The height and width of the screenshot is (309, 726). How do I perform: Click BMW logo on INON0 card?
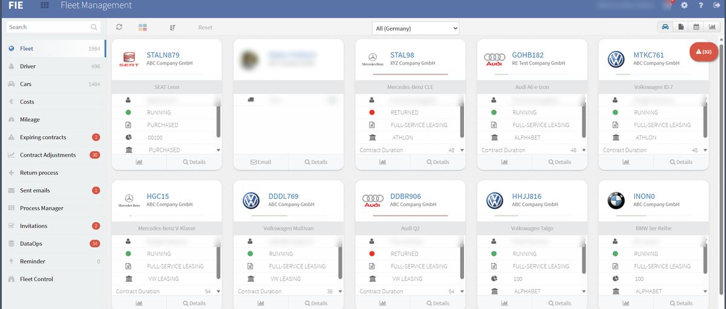[x=616, y=201]
